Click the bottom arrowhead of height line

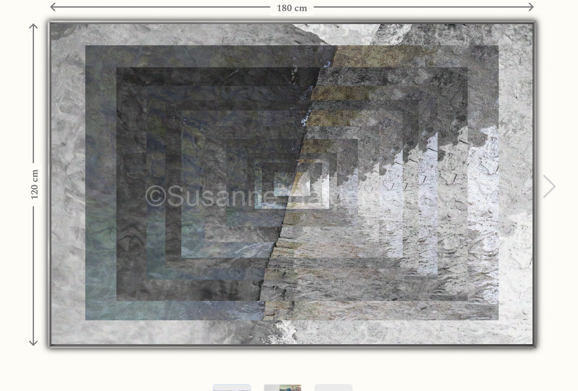tap(34, 343)
